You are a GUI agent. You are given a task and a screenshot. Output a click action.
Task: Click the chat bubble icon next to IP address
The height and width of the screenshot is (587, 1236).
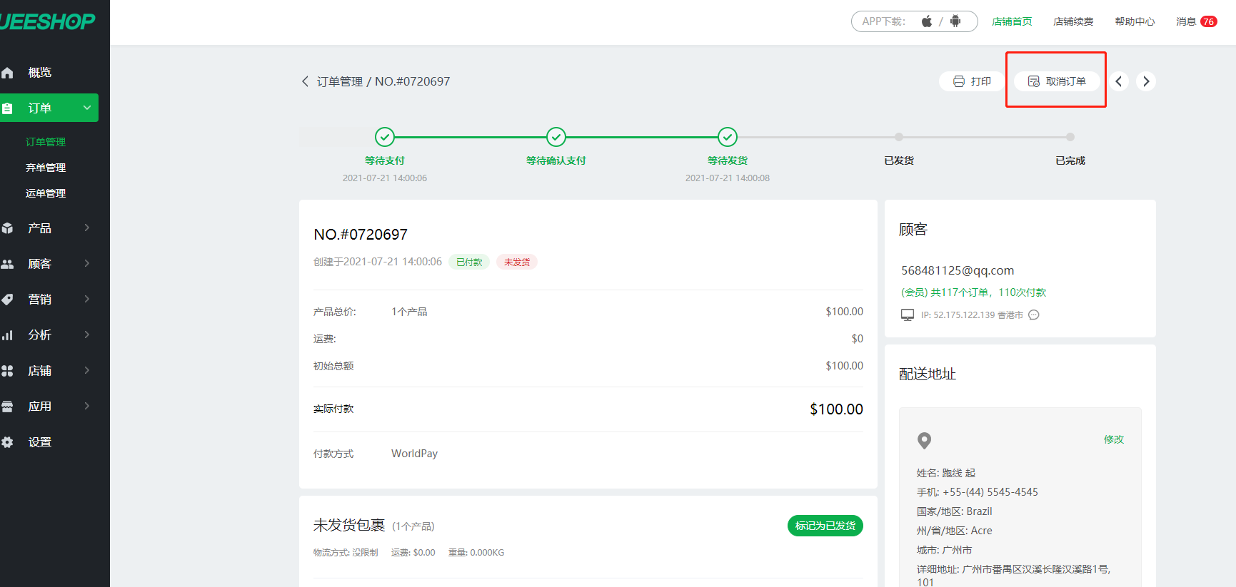point(1033,315)
